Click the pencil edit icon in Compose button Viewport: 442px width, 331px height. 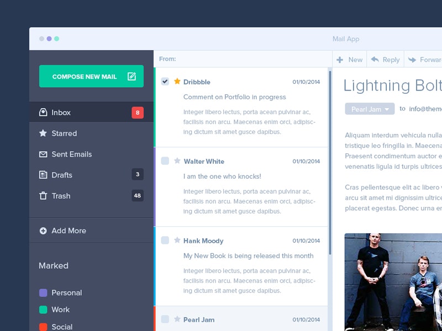[131, 76]
